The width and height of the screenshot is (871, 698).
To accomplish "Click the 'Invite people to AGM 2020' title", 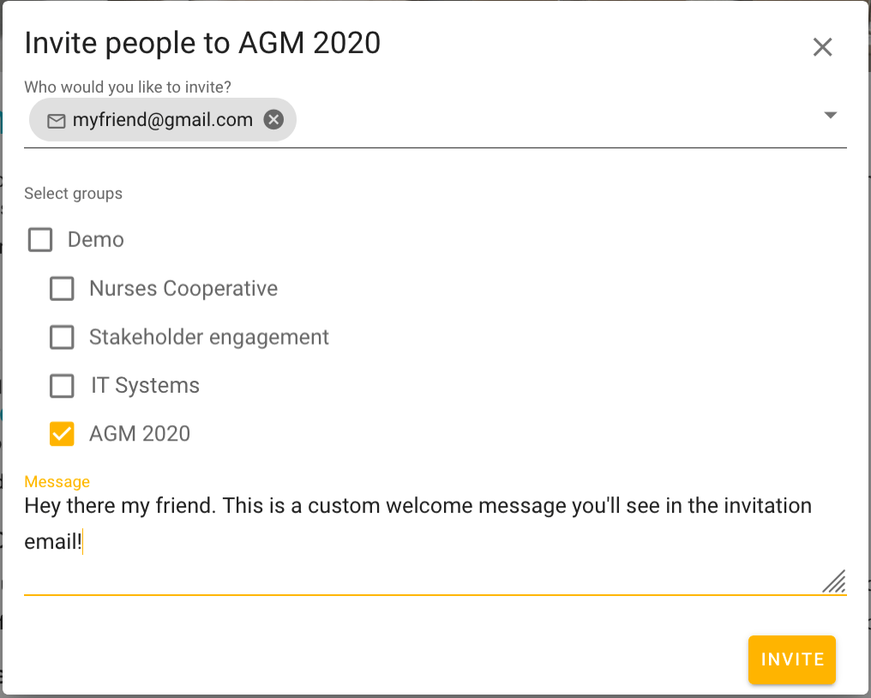I will (x=202, y=43).
